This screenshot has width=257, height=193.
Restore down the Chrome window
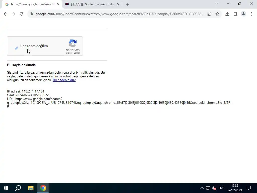coord(240,4)
